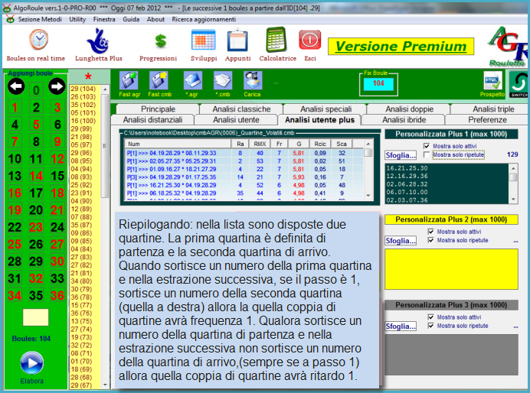Click the Versione Premium banner

(x=401, y=46)
